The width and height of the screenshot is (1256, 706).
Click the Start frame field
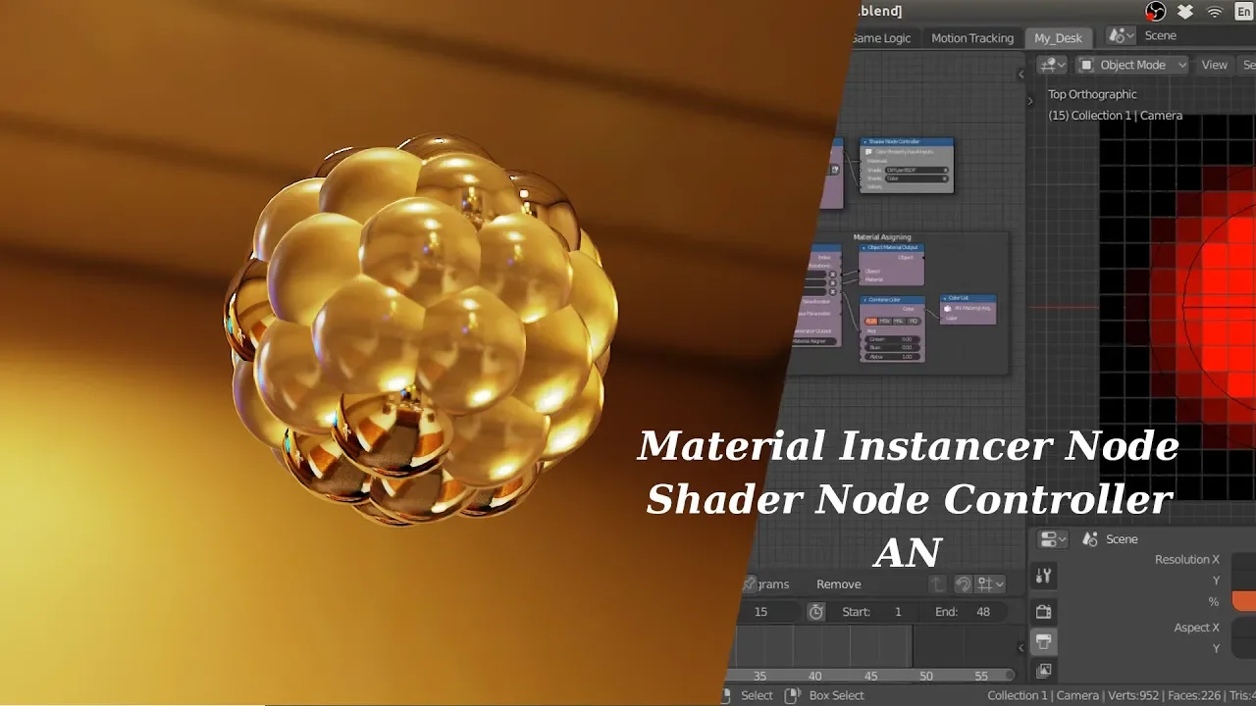pos(873,612)
